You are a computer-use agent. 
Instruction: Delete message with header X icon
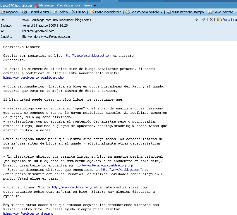211,19
